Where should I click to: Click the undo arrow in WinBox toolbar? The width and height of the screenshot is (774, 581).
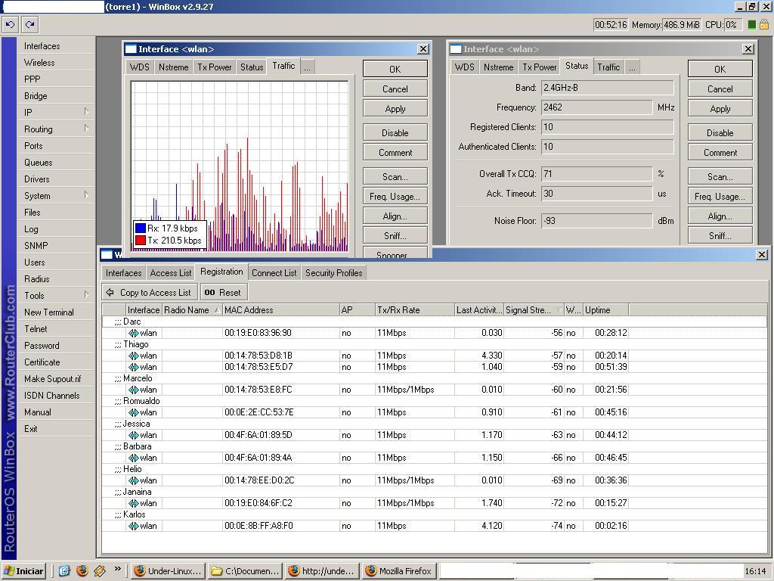[x=10, y=24]
